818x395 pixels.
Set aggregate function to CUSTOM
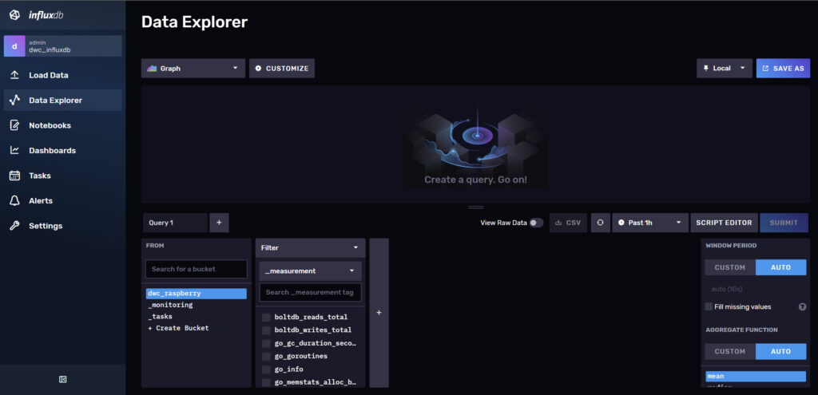tap(730, 351)
